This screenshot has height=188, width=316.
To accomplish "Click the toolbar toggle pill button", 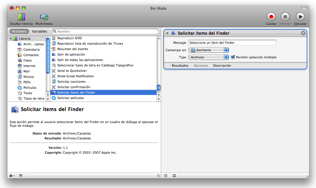I will 304,8.
